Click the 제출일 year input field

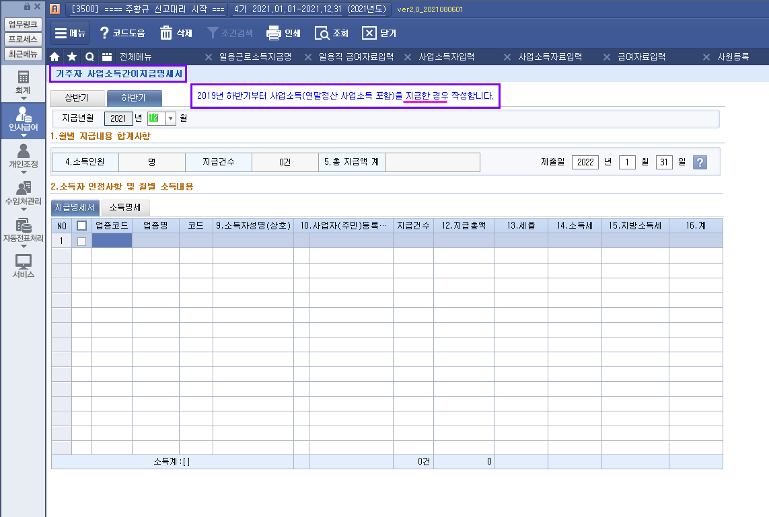click(585, 162)
